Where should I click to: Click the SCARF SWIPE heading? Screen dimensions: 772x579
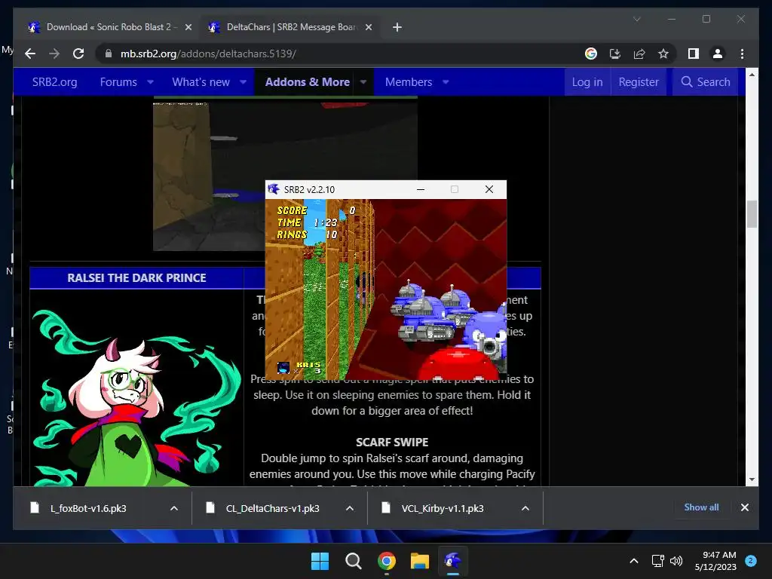392,442
